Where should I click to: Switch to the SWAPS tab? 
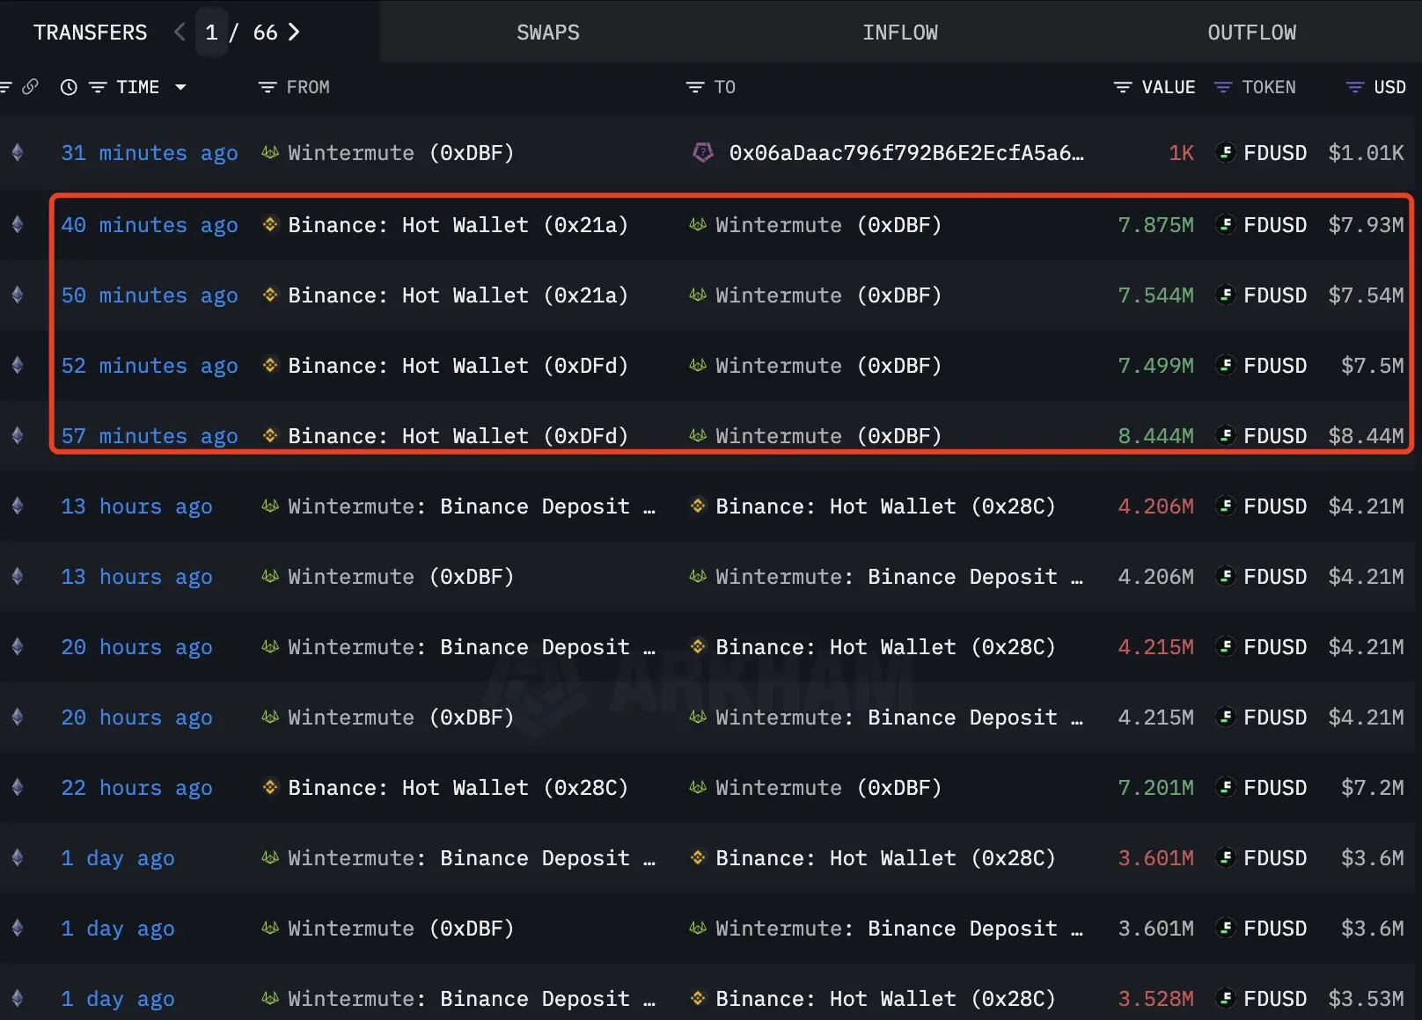click(x=547, y=33)
